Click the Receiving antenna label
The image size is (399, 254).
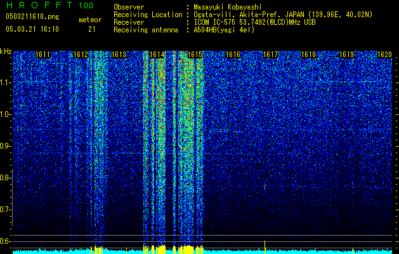pos(146,30)
